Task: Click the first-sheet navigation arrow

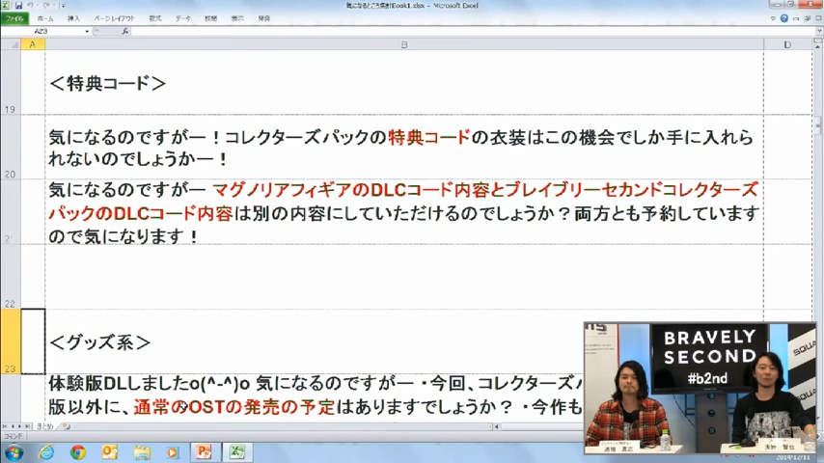Action: click(x=5, y=426)
